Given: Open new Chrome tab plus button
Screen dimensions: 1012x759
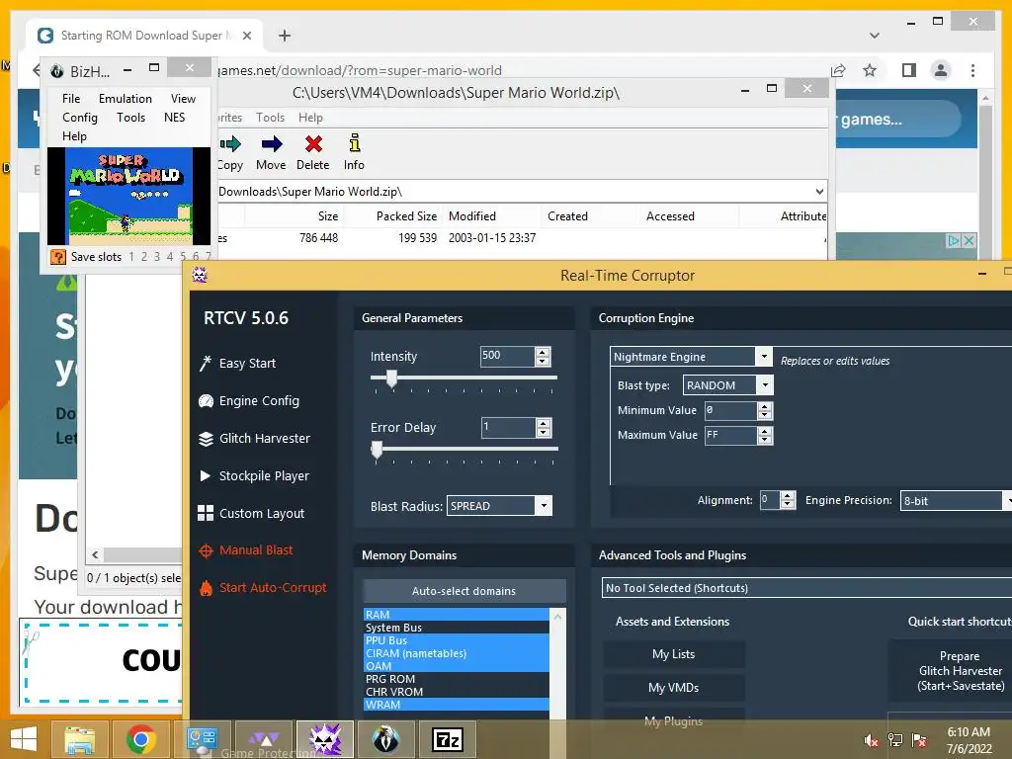Looking at the screenshot, I should tap(285, 36).
